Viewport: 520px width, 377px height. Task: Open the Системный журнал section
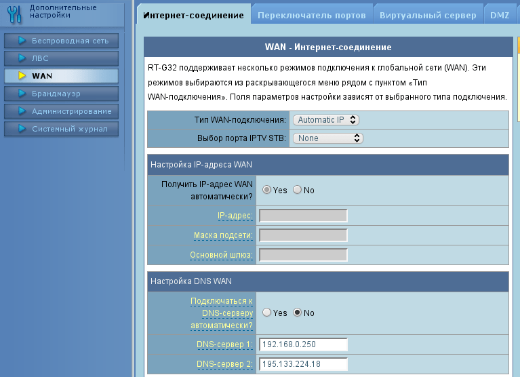tap(61, 129)
